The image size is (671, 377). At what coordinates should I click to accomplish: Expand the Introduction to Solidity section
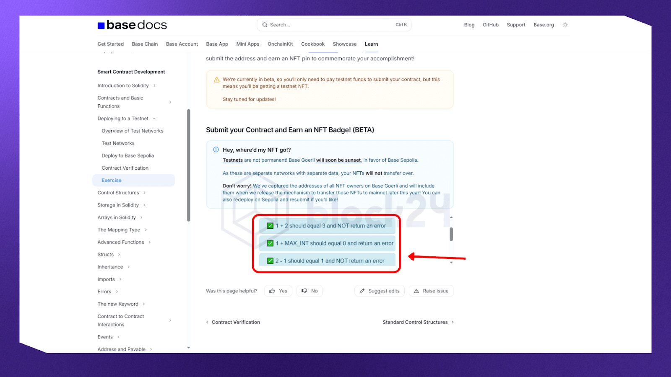click(x=154, y=85)
